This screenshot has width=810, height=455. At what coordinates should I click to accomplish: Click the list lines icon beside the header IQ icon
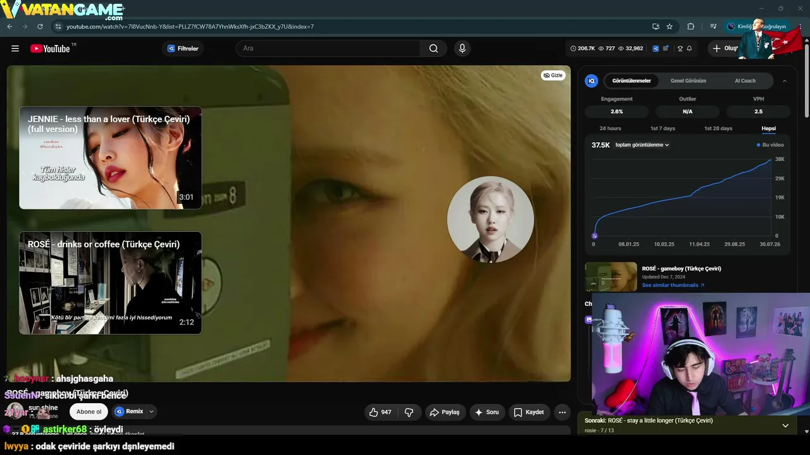pos(665,49)
